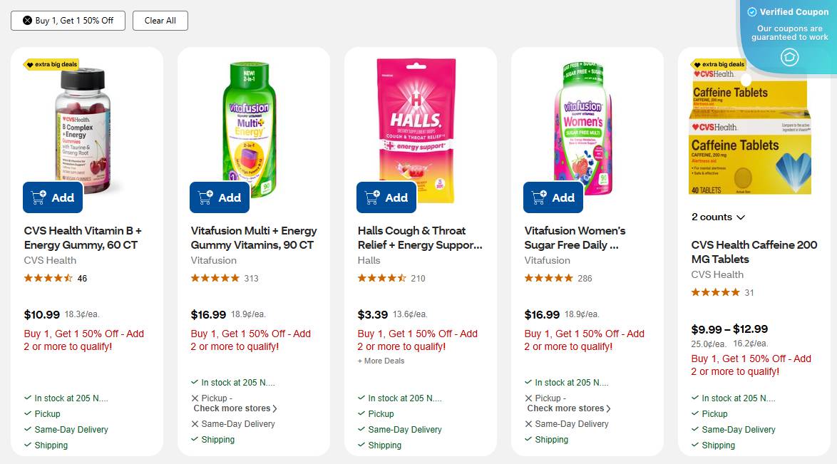837x464 pixels.
Task: Add Halls Cough & Throat drops to cart
Action: [x=386, y=197]
